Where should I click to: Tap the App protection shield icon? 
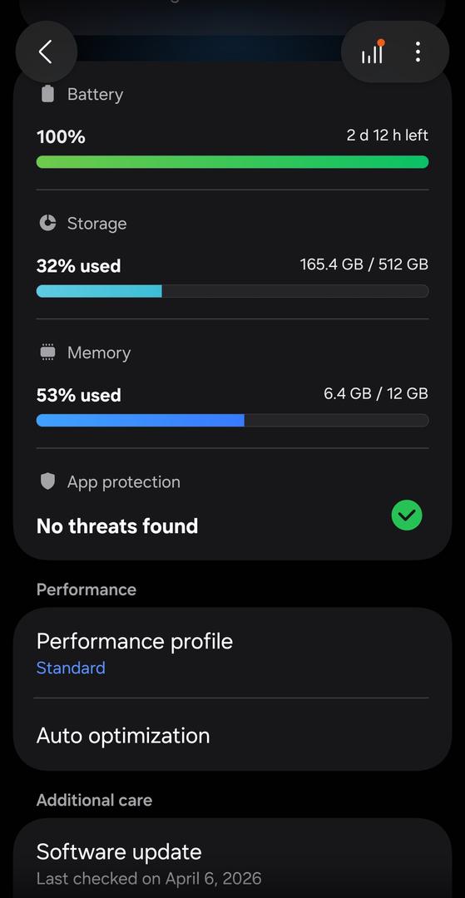tap(47, 481)
